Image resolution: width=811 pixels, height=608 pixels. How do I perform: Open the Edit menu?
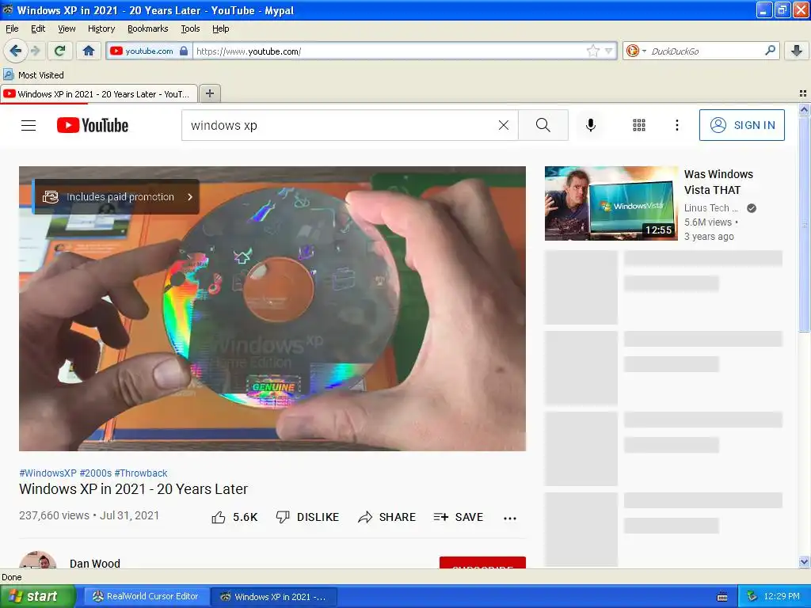pyautogui.click(x=38, y=28)
